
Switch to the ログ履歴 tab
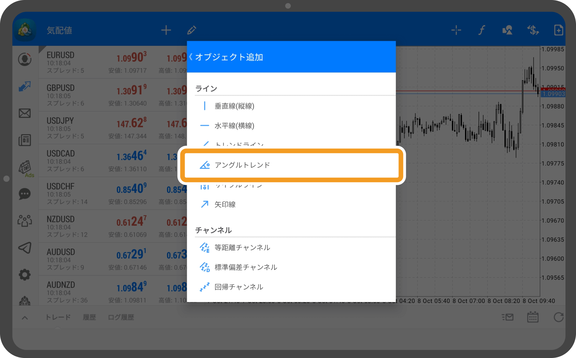[x=121, y=317]
